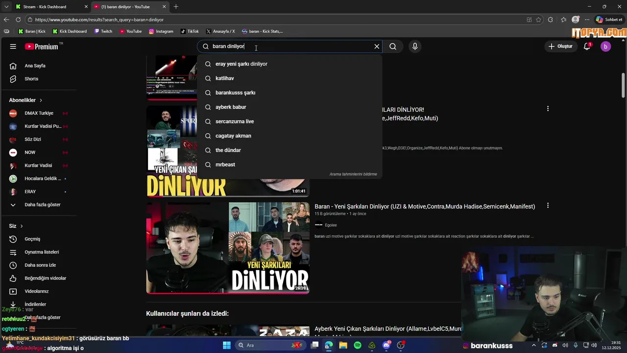Open Kurtlar Vadisi Pu... subscription channel
The image size is (627, 353).
pyautogui.click(x=38, y=126)
